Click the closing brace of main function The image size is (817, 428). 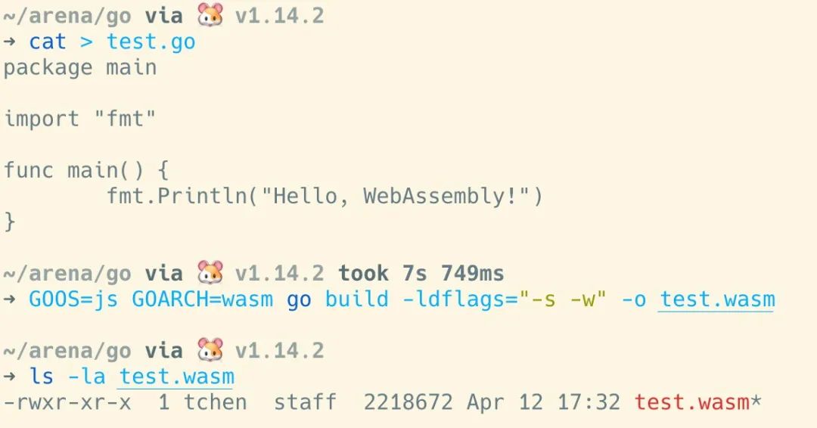[9, 222]
